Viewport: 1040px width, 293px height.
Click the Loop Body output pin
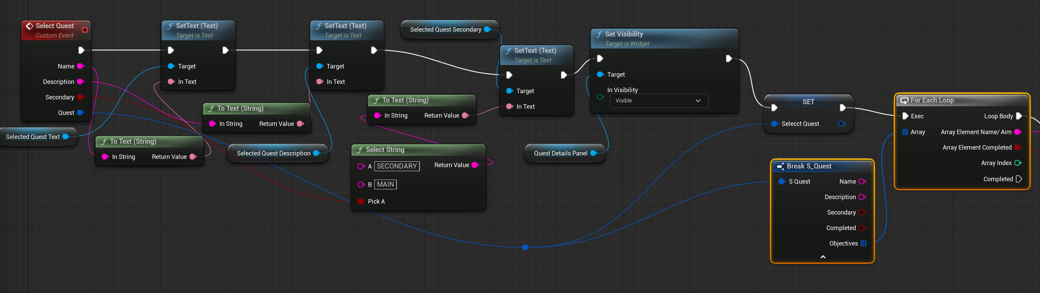coord(1019,116)
